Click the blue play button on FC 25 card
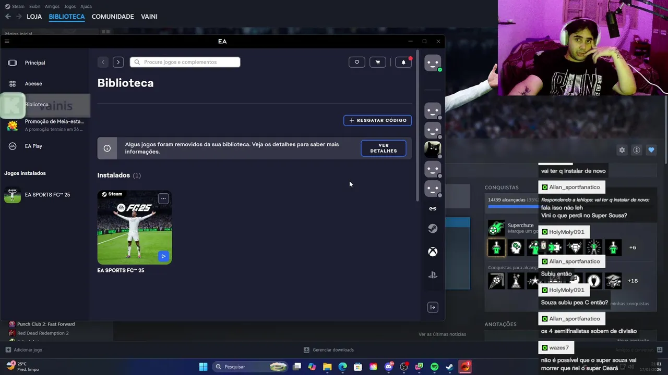This screenshot has height=375, width=668. tap(163, 256)
